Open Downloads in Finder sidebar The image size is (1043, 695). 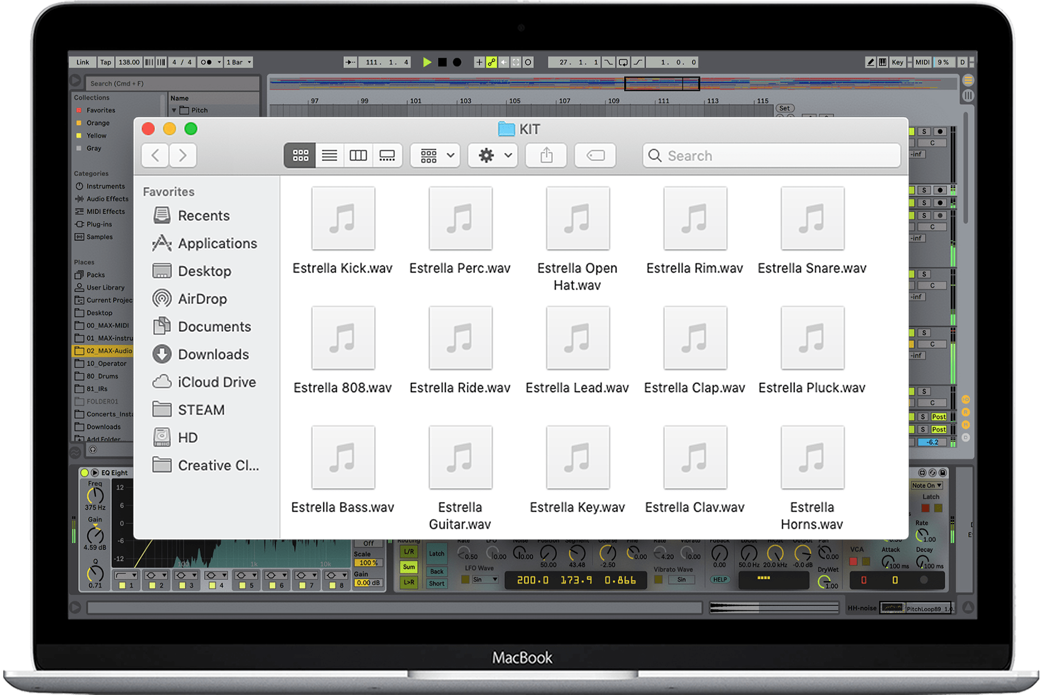(201, 354)
